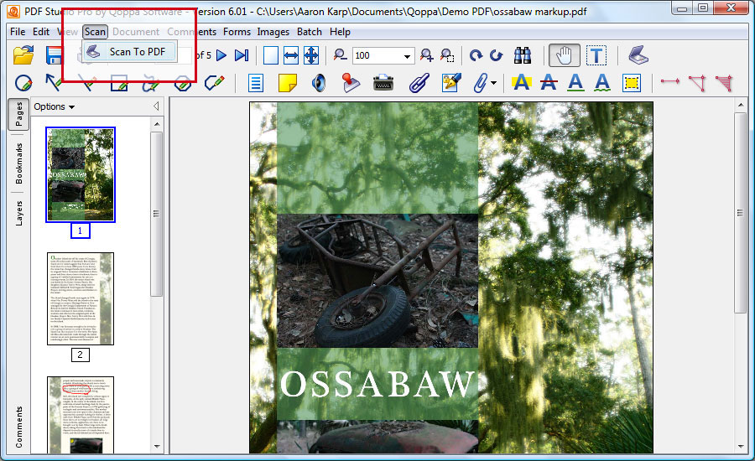Click the binoculars Search icon
This screenshot has height=461, width=755.
[523, 56]
